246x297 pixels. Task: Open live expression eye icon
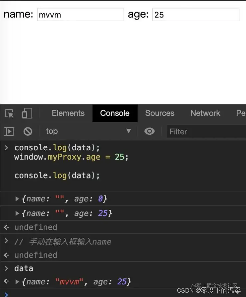click(x=149, y=131)
